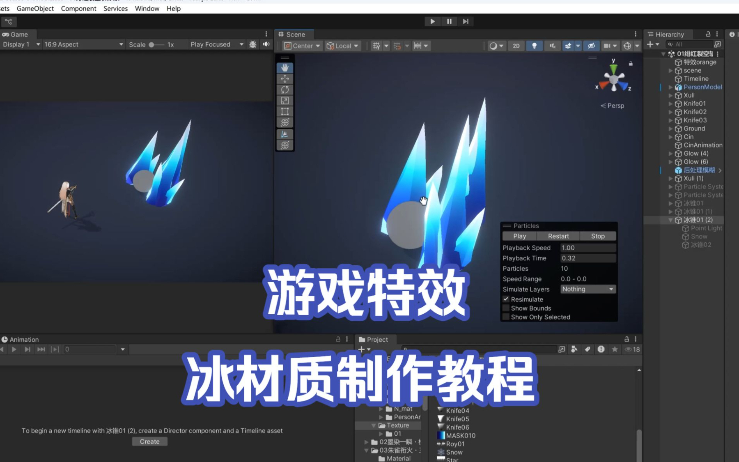Open the GameObject menu
The width and height of the screenshot is (739, 462).
(35, 9)
